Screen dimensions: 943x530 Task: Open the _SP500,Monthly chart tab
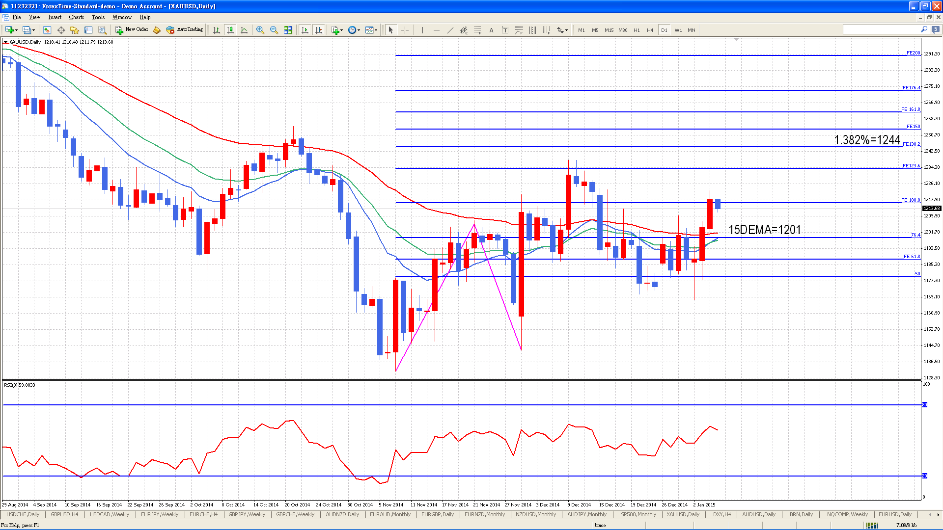pos(637,514)
